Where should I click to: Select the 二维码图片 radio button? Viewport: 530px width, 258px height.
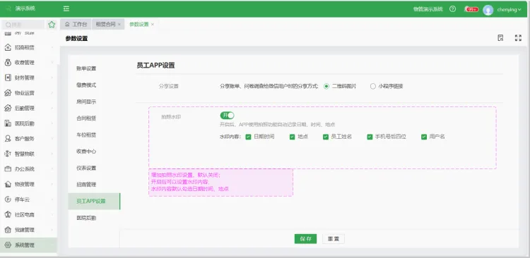[326, 86]
